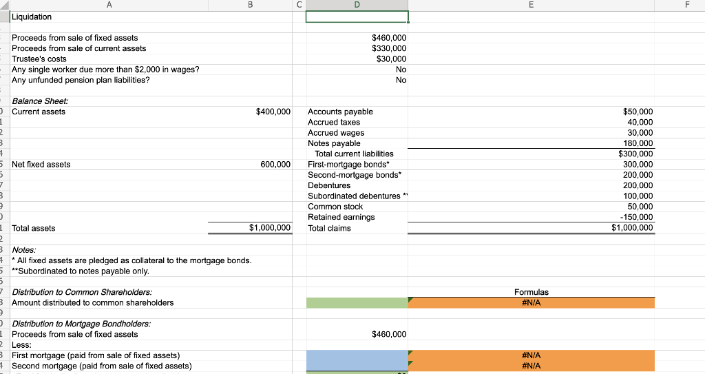Click 'Any unfunded pension plan liabilities?' cell
This screenshot has height=374, width=705.
(x=81, y=80)
